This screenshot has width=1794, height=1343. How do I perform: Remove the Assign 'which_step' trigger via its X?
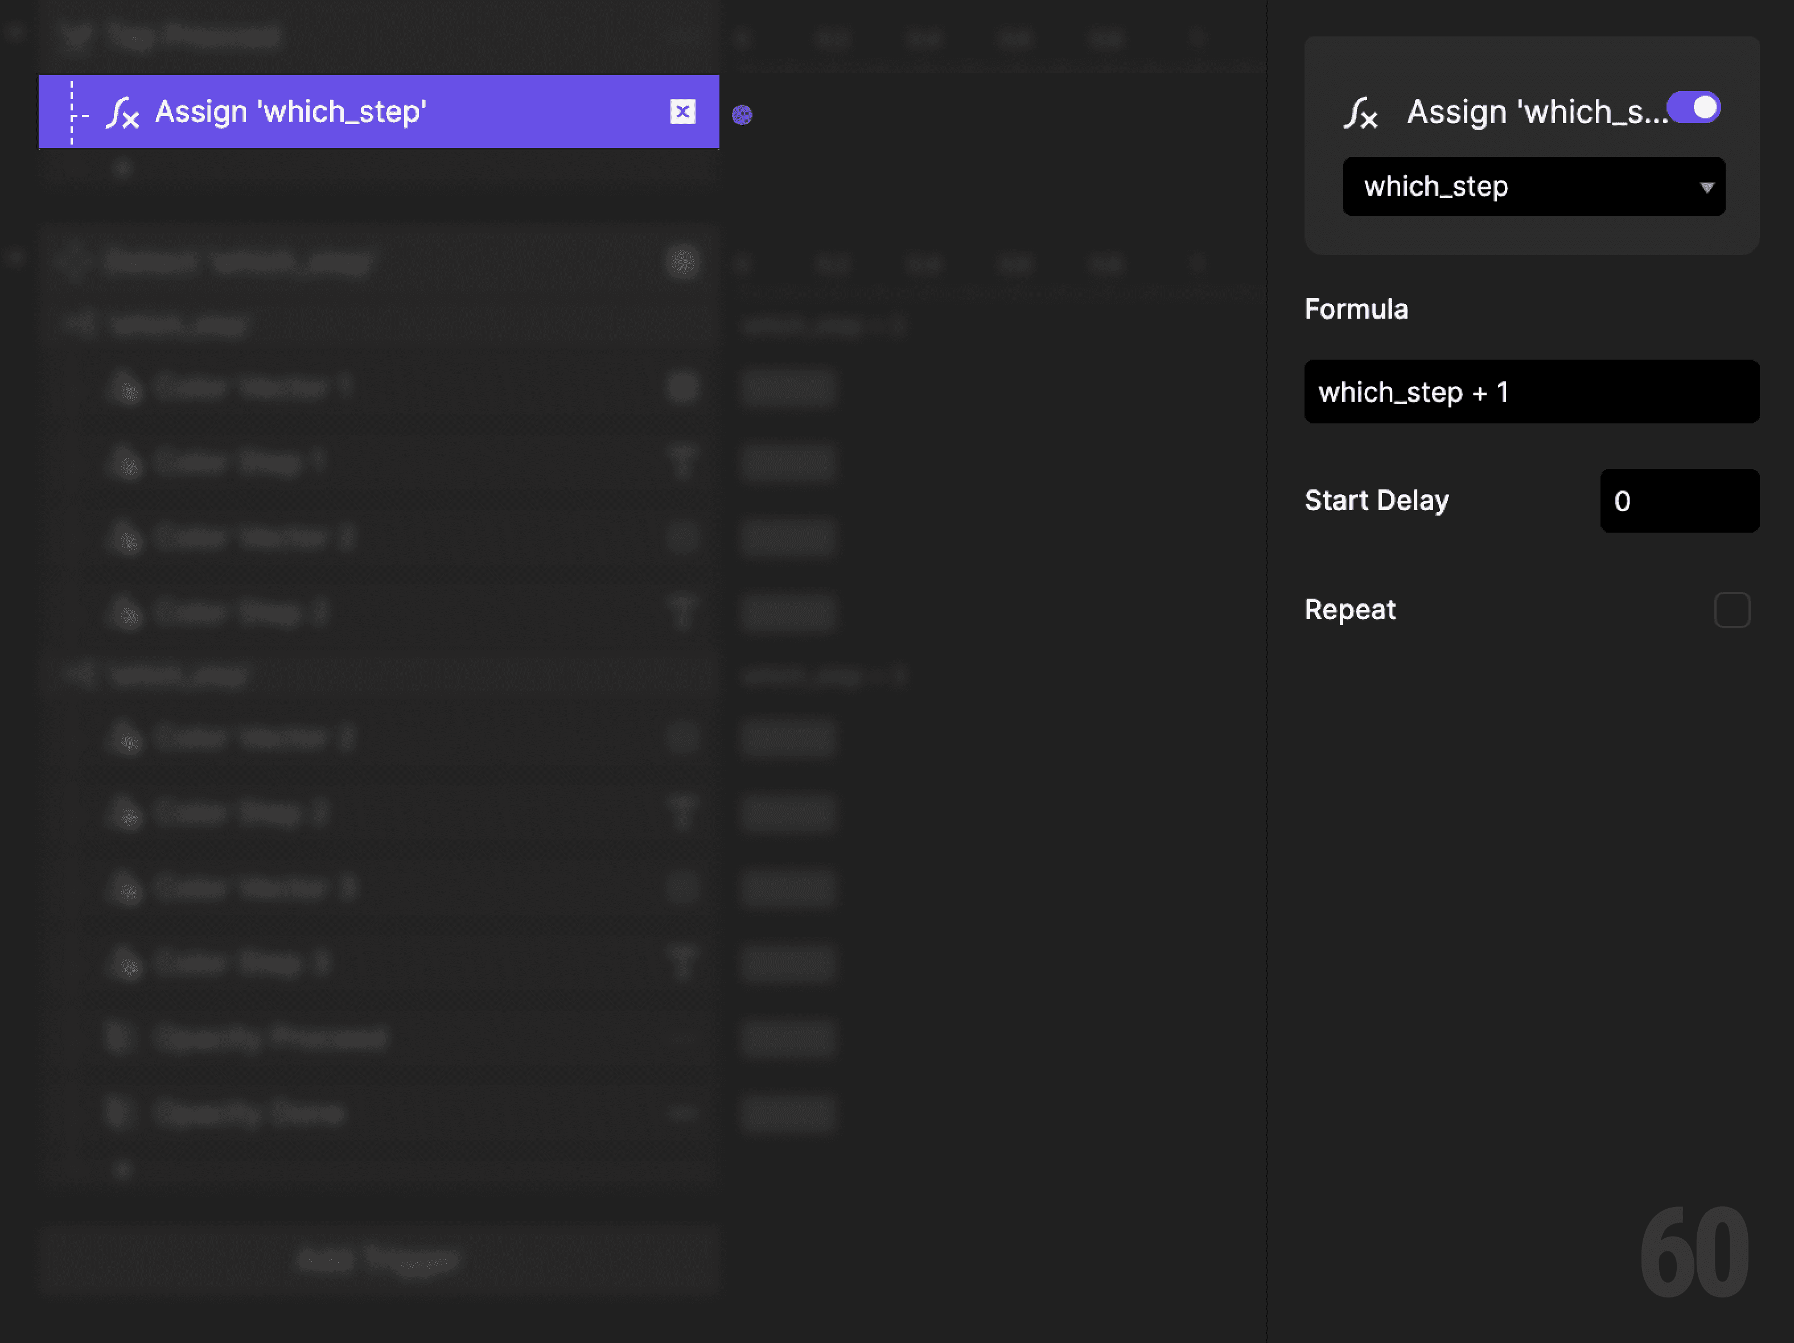tap(682, 112)
